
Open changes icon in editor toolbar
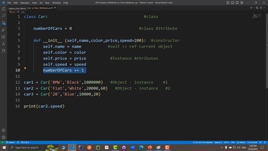point(257,8)
